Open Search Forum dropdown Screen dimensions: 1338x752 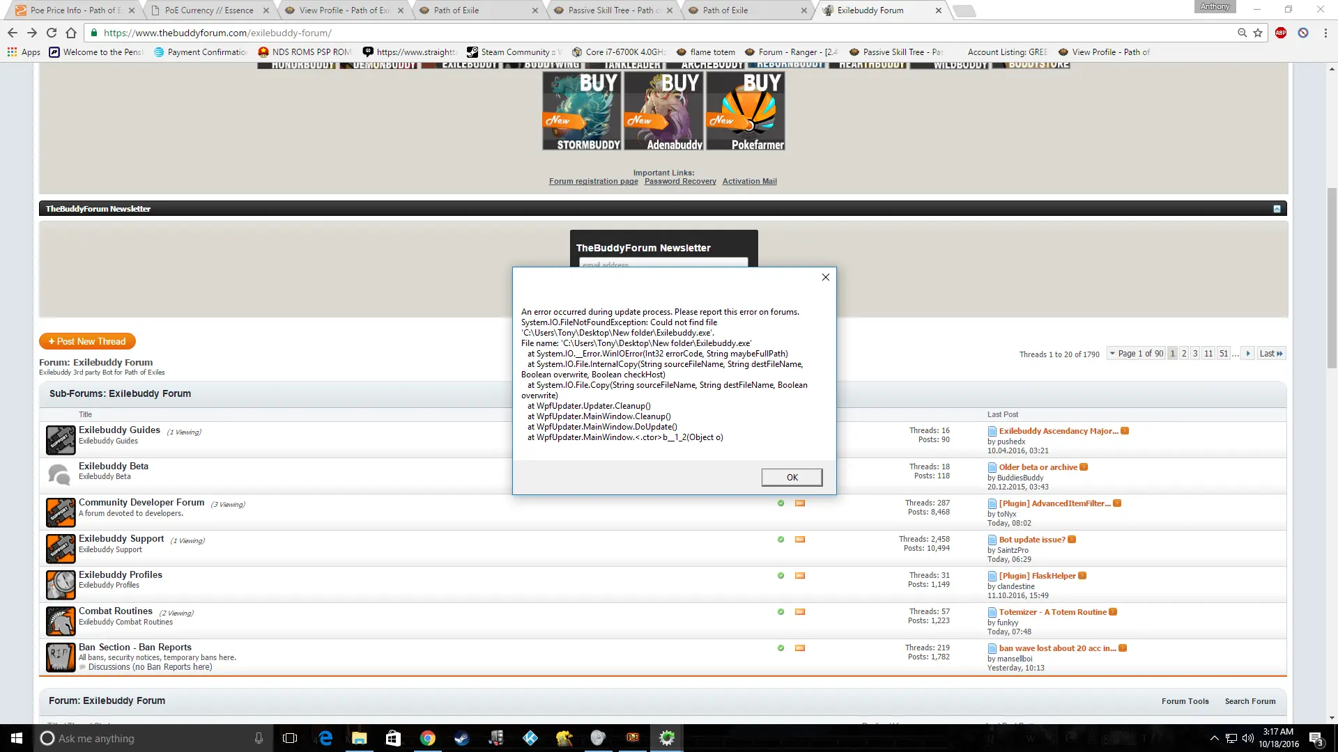(1250, 701)
